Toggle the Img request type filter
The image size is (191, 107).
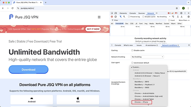146,24
